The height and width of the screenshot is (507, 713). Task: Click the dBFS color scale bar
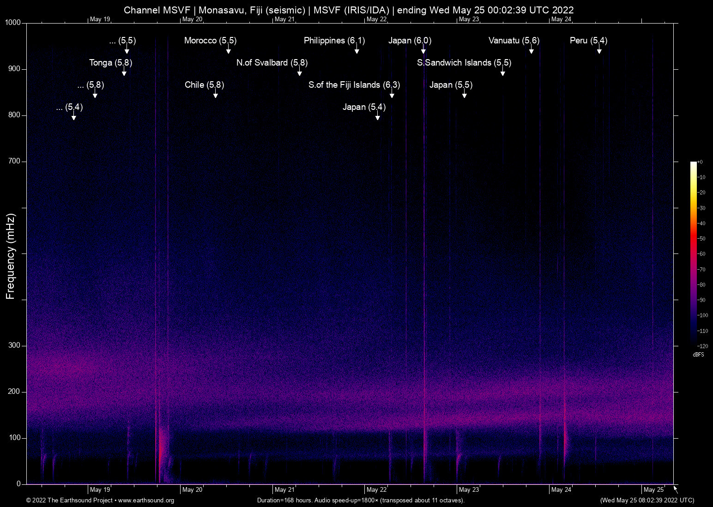(693, 253)
